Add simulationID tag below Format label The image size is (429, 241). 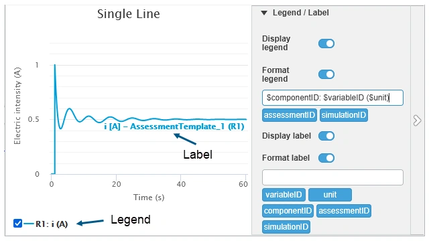coord(286,227)
